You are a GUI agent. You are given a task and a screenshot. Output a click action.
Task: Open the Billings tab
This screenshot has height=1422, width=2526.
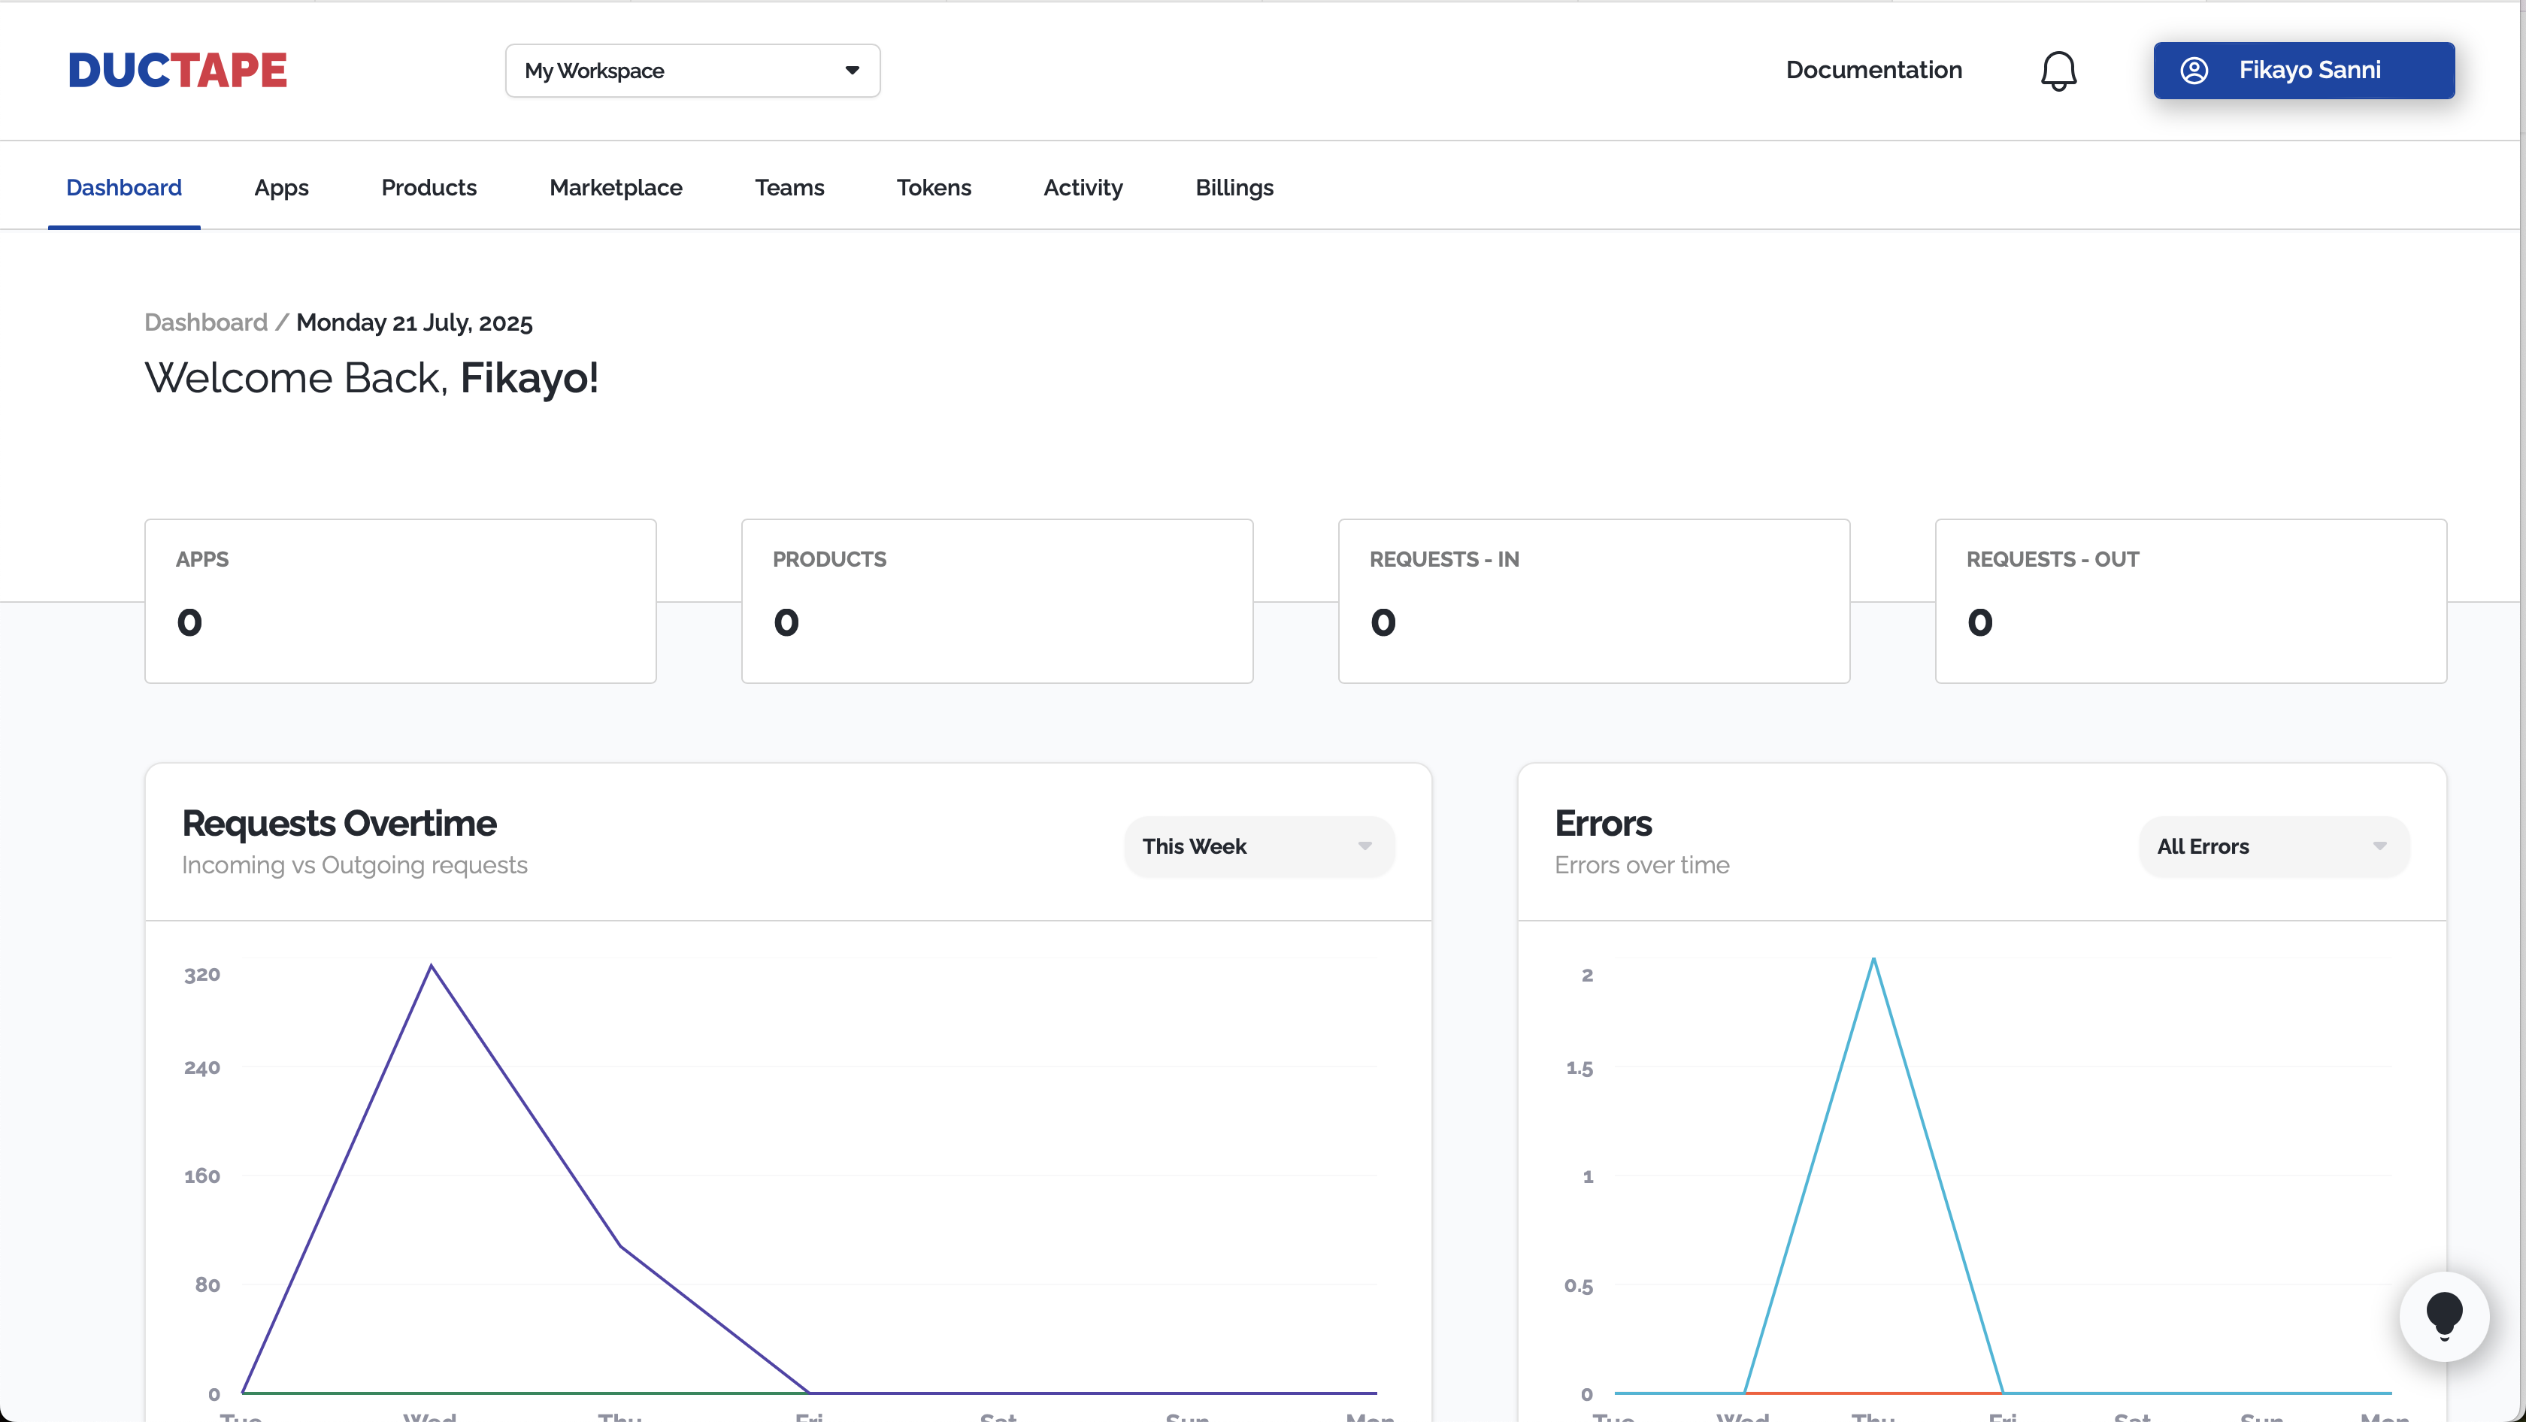[1234, 187]
